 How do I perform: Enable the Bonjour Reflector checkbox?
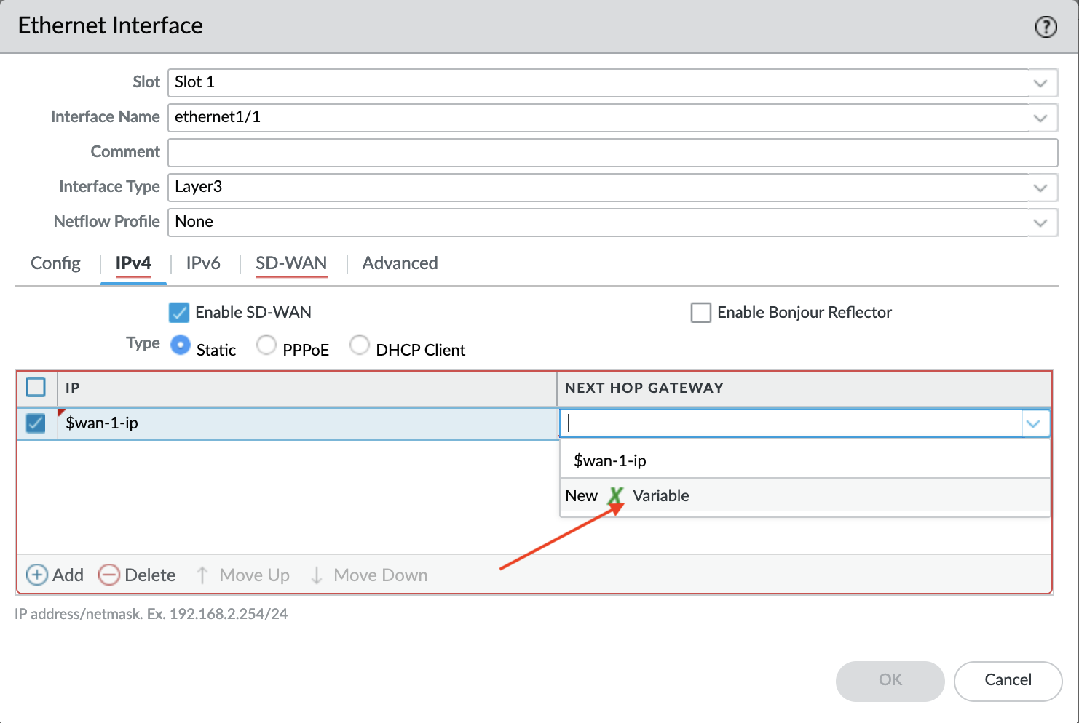click(701, 313)
